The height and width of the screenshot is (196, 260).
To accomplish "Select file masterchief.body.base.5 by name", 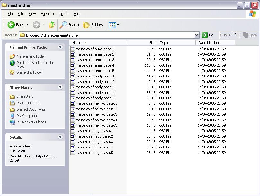I will tap(95, 98).
